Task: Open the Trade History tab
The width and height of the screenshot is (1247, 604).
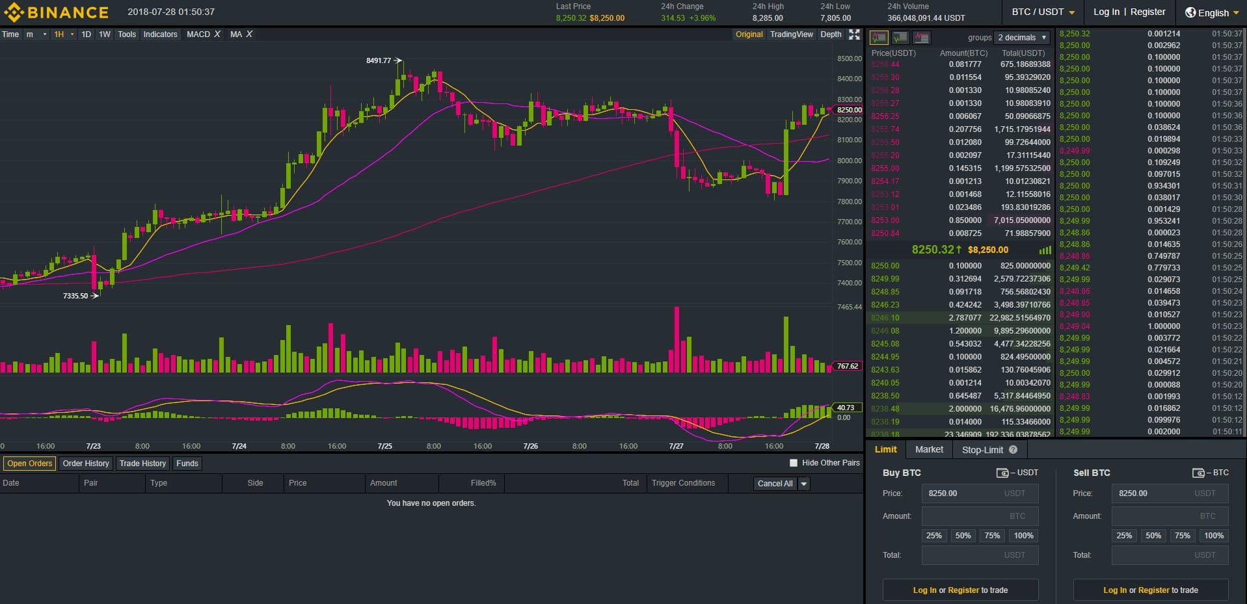Action: click(142, 464)
